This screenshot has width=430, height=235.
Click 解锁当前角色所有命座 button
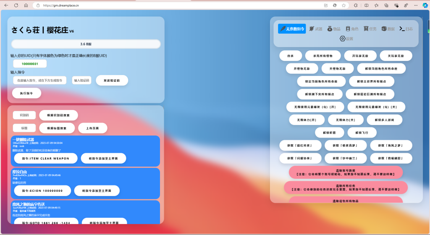(x=381, y=68)
